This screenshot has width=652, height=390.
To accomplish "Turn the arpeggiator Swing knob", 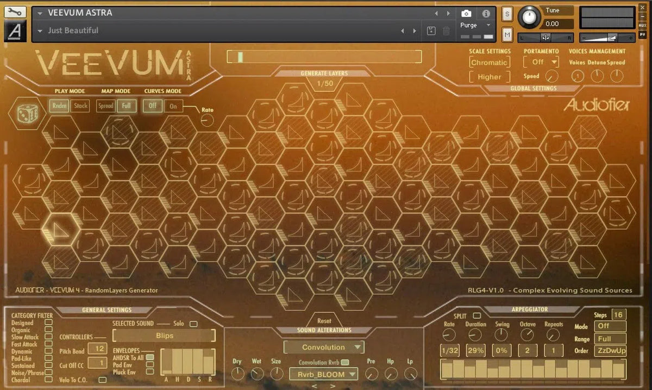I will pyautogui.click(x=501, y=334).
